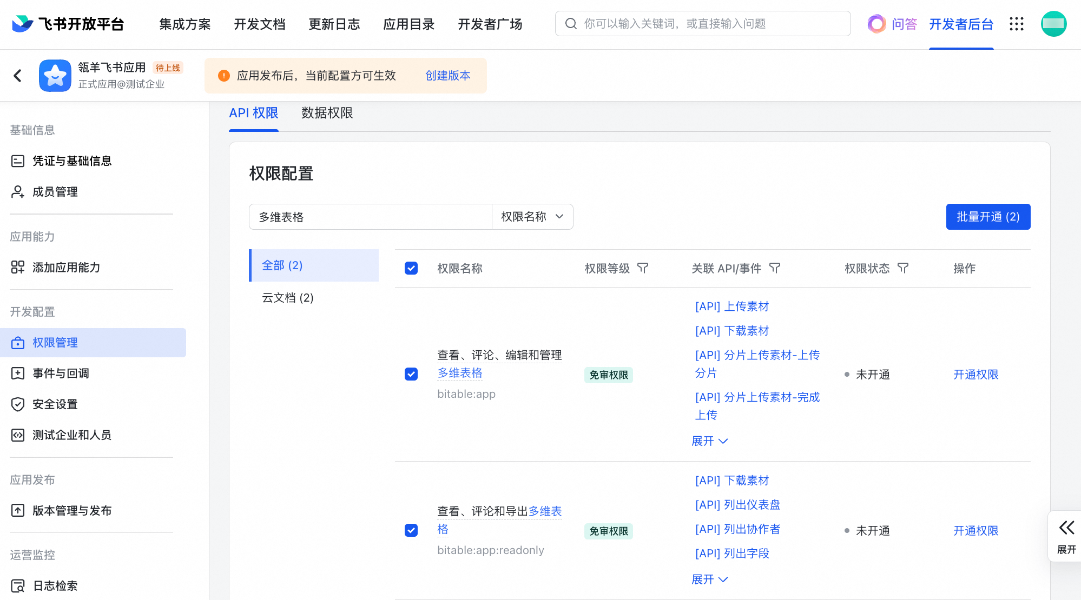The width and height of the screenshot is (1081, 600).
Task: Filter by 权限等级 funnel icon
Action: pyautogui.click(x=643, y=268)
